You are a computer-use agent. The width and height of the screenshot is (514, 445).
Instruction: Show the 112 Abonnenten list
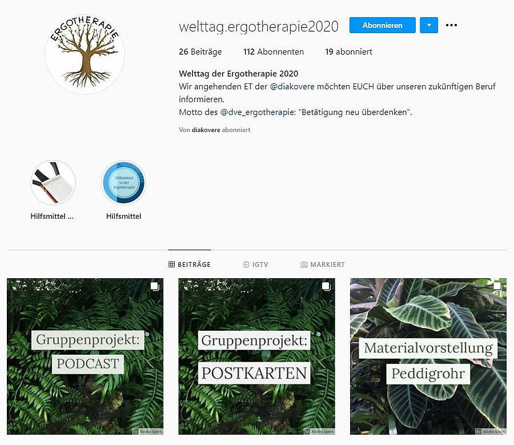tap(274, 52)
